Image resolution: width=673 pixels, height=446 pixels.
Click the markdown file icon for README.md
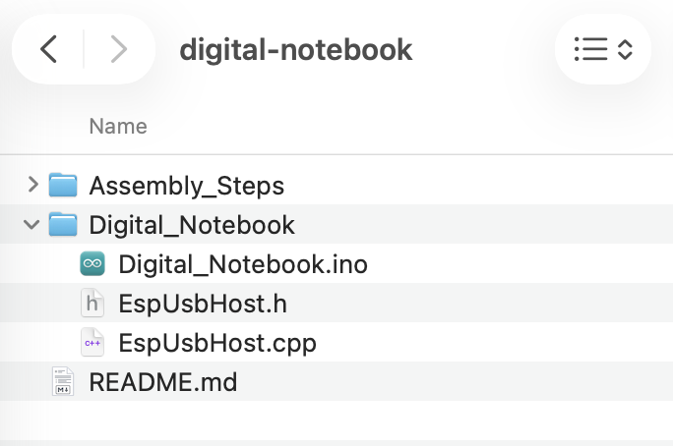click(63, 382)
